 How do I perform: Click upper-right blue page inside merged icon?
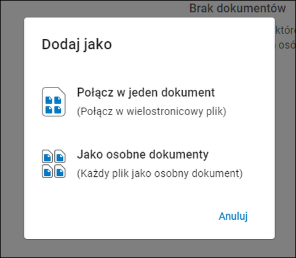tap(58, 100)
